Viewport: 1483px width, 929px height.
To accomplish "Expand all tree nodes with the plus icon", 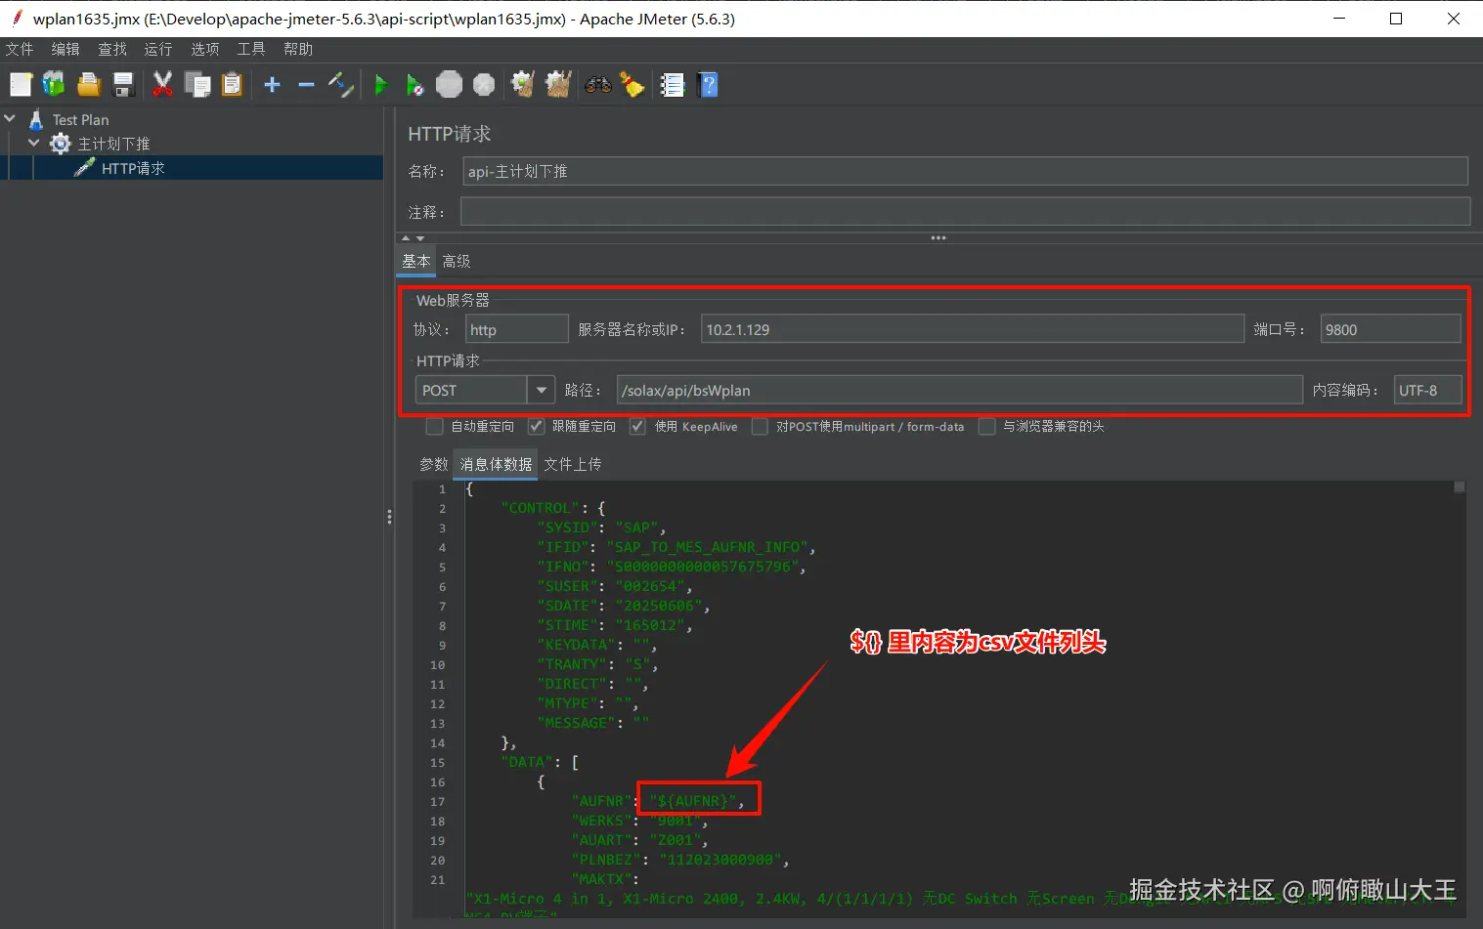I will click(x=272, y=85).
